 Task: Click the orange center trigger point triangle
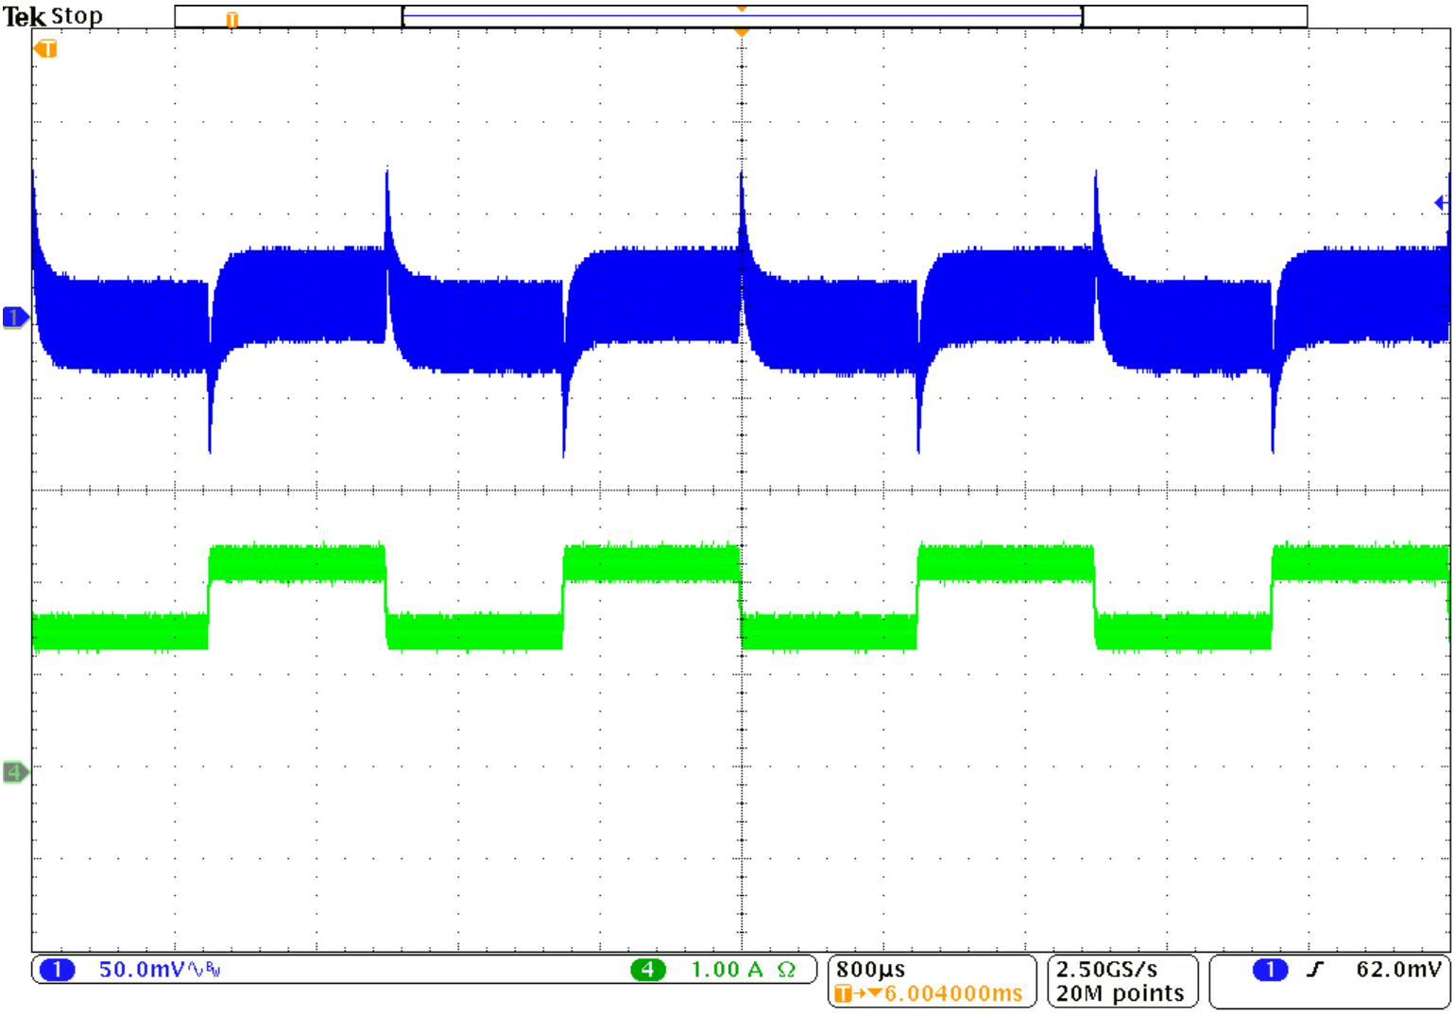click(742, 32)
